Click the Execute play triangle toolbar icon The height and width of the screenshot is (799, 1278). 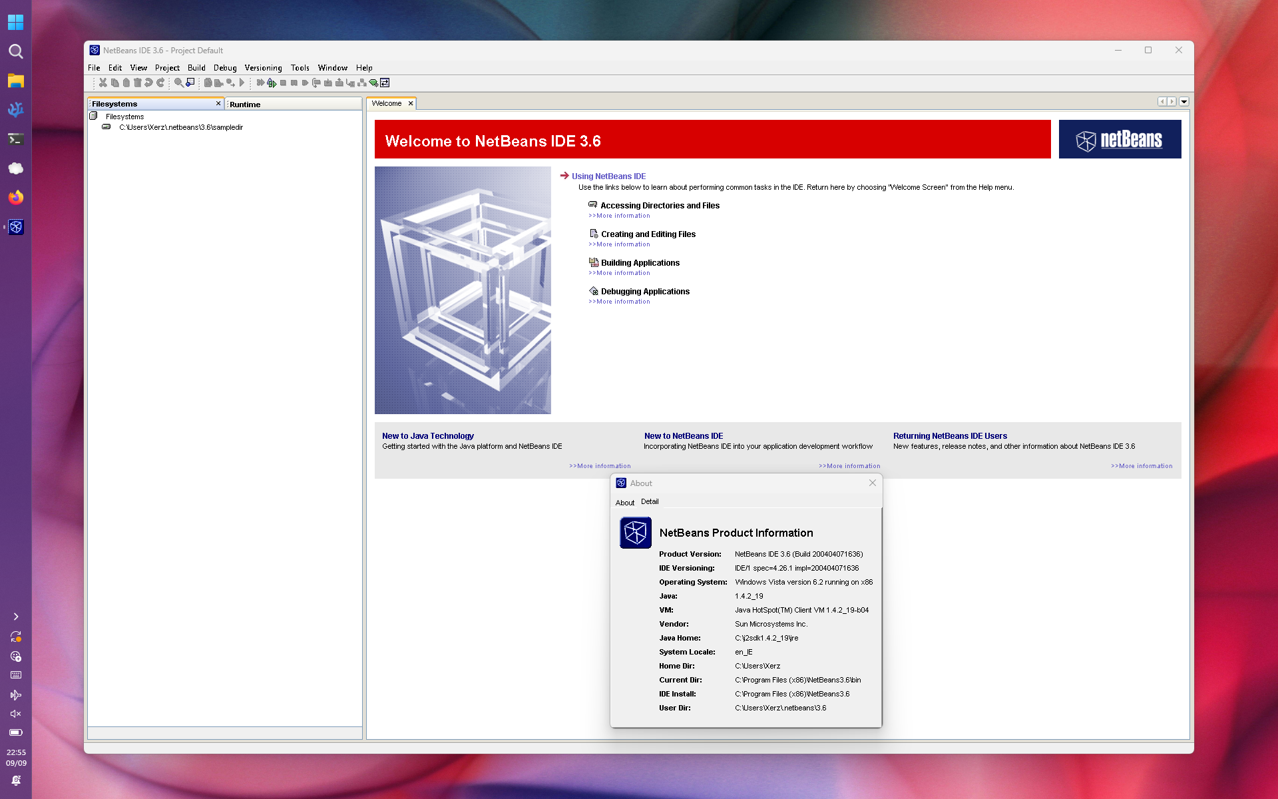(x=242, y=83)
